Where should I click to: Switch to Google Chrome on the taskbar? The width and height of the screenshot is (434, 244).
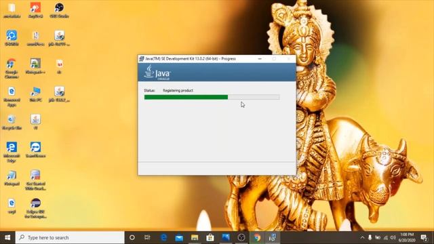pos(257,237)
